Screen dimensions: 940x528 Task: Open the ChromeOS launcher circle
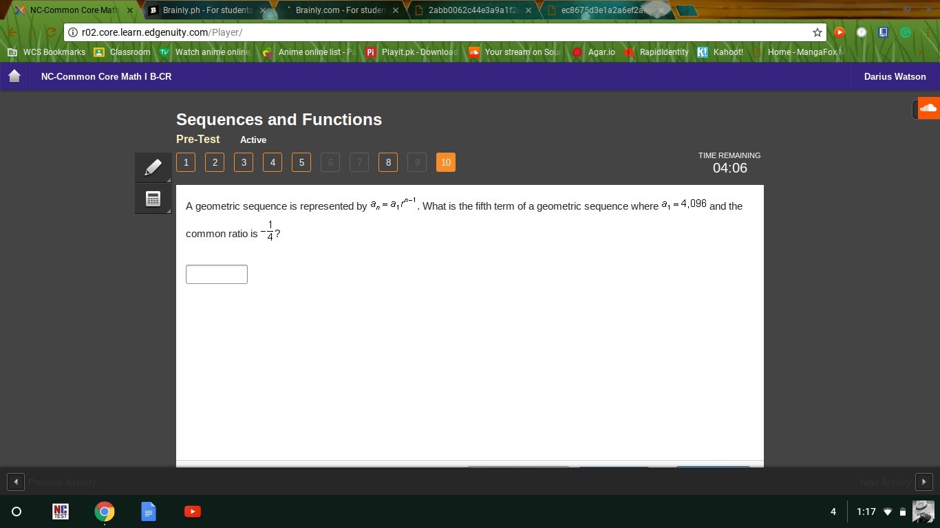pos(17,511)
